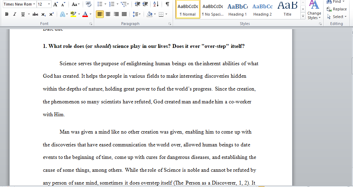This screenshot has height=187, width=353.
Task: Click the Select cursor button
Action: [x=336, y=17]
